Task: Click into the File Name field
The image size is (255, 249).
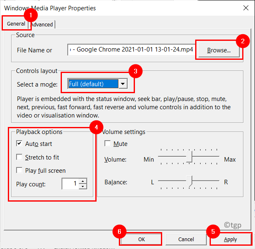Action: (131, 50)
